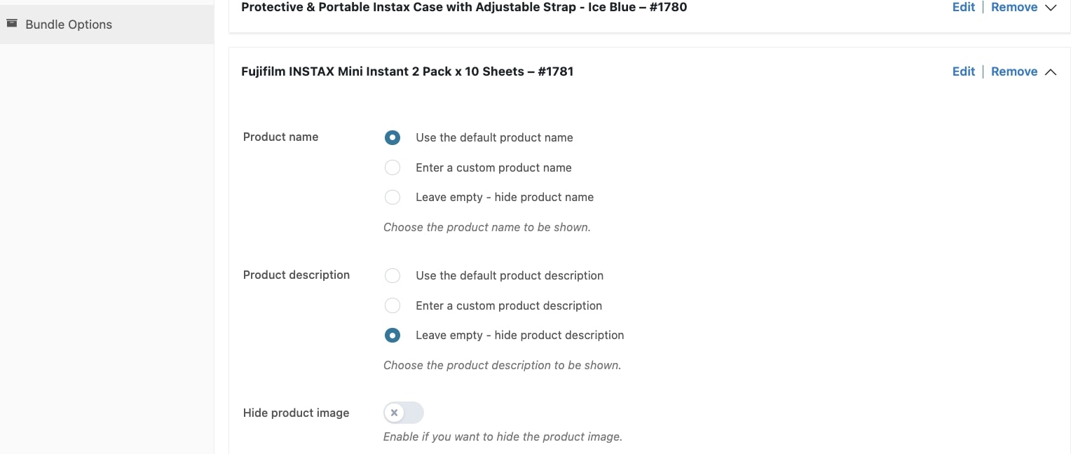
Task: Click the Bundle Options box icon
Action: click(11, 23)
